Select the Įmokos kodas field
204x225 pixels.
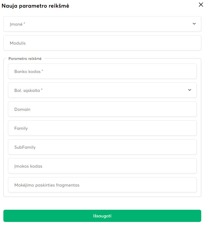tap(102, 166)
